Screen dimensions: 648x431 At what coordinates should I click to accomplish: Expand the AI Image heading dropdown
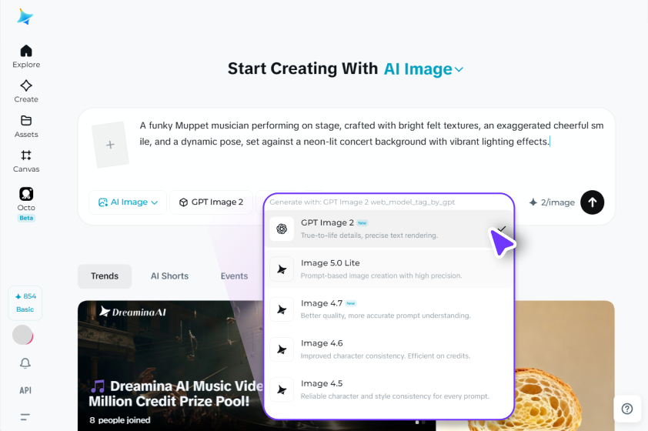[423, 69]
